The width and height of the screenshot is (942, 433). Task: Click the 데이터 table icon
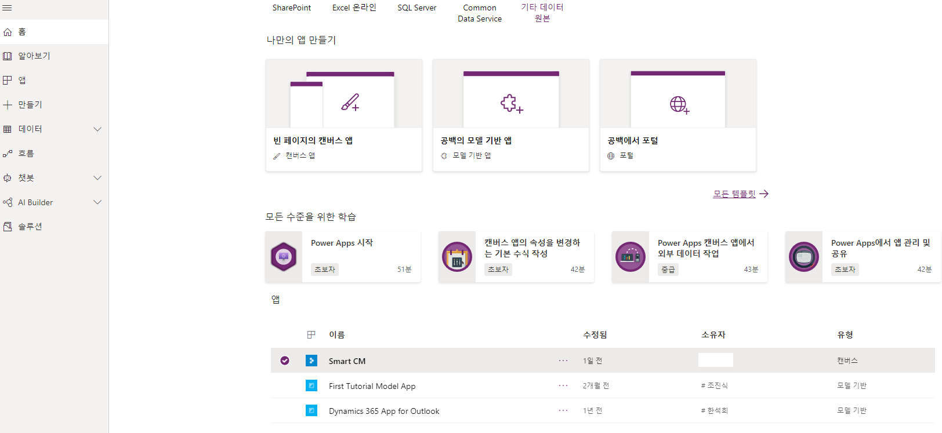(8, 129)
